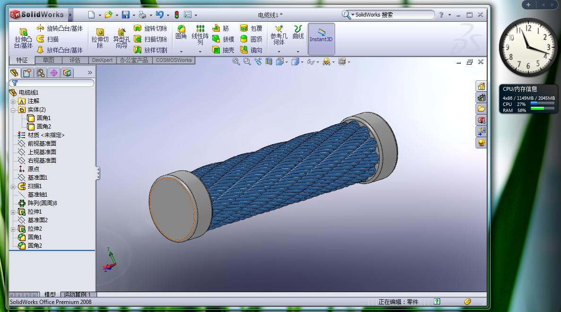Viewport: 561px width, 312px height.
Task: Open File Explorer in task pane
Action: 481,109
